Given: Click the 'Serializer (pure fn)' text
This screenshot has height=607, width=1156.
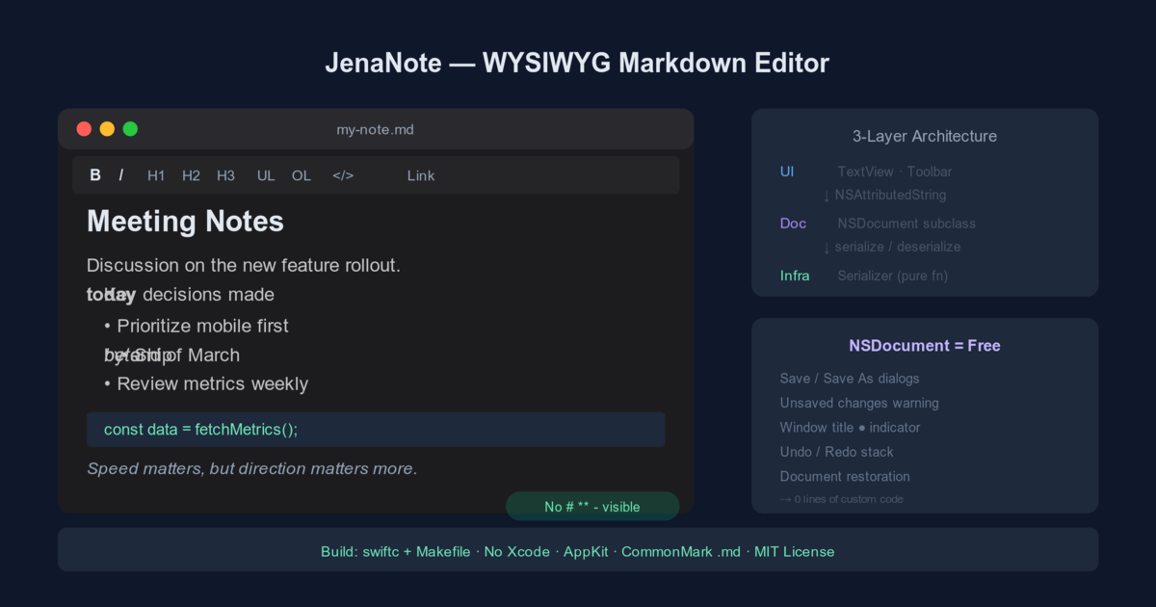Looking at the screenshot, I should [893, 276].
